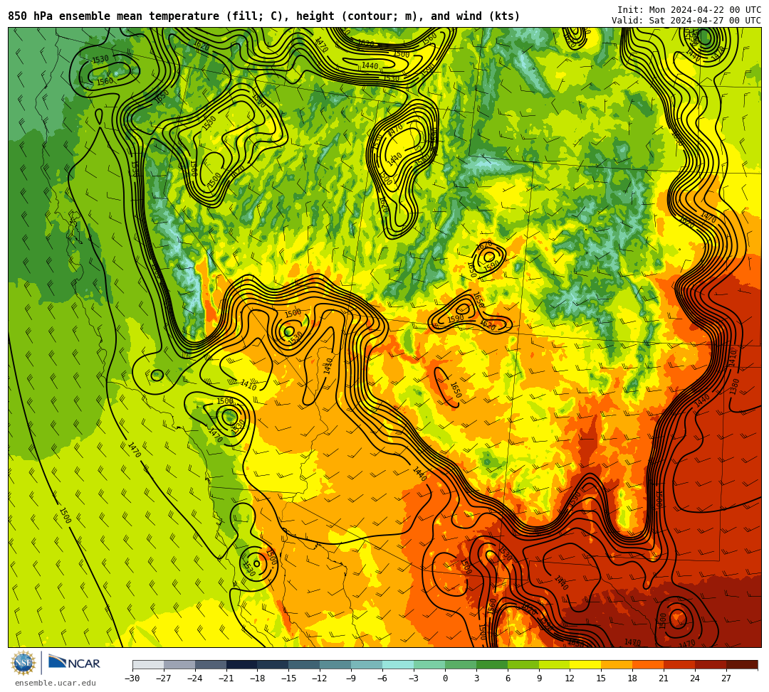Pick the color swatch between −18 and −15

tap(273, 664)
